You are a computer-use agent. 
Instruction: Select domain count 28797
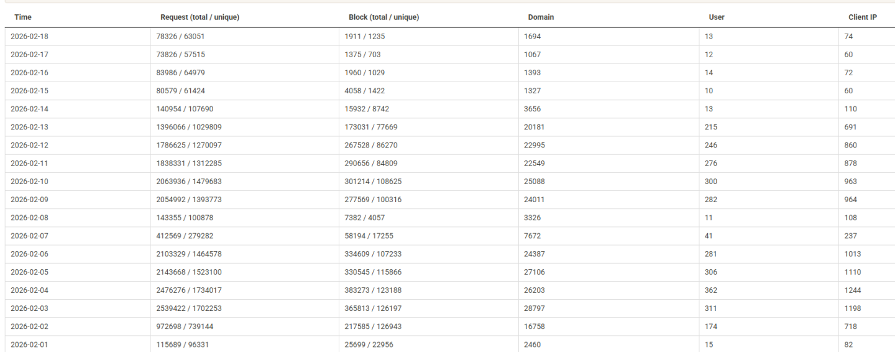(x=535, y=308)
